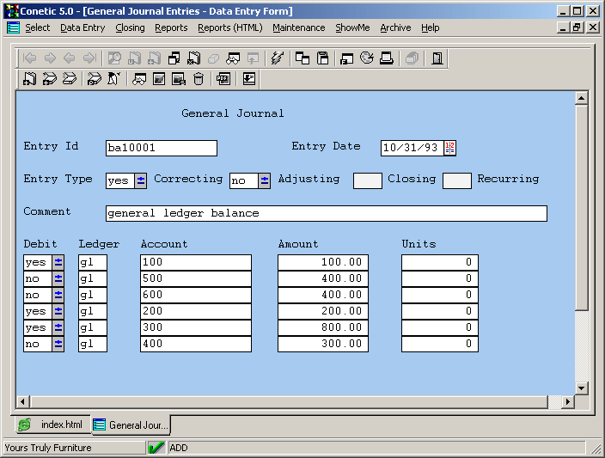Click the cascading windows toolbar icon
This screenshot has width=605, height=458.
[302, 58]
